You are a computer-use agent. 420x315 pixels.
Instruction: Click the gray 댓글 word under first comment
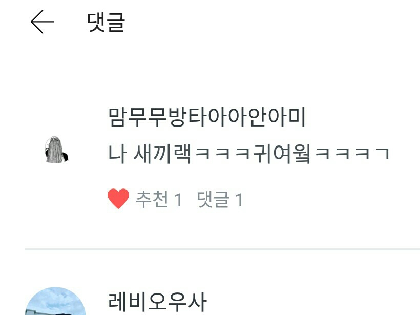213,199
